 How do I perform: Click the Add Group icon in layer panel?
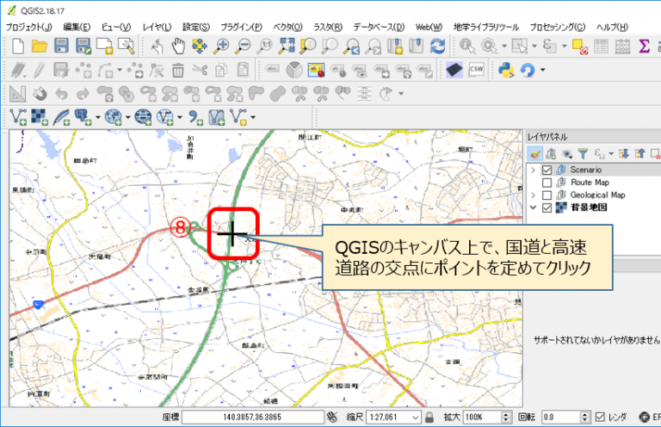coord(550,153)
